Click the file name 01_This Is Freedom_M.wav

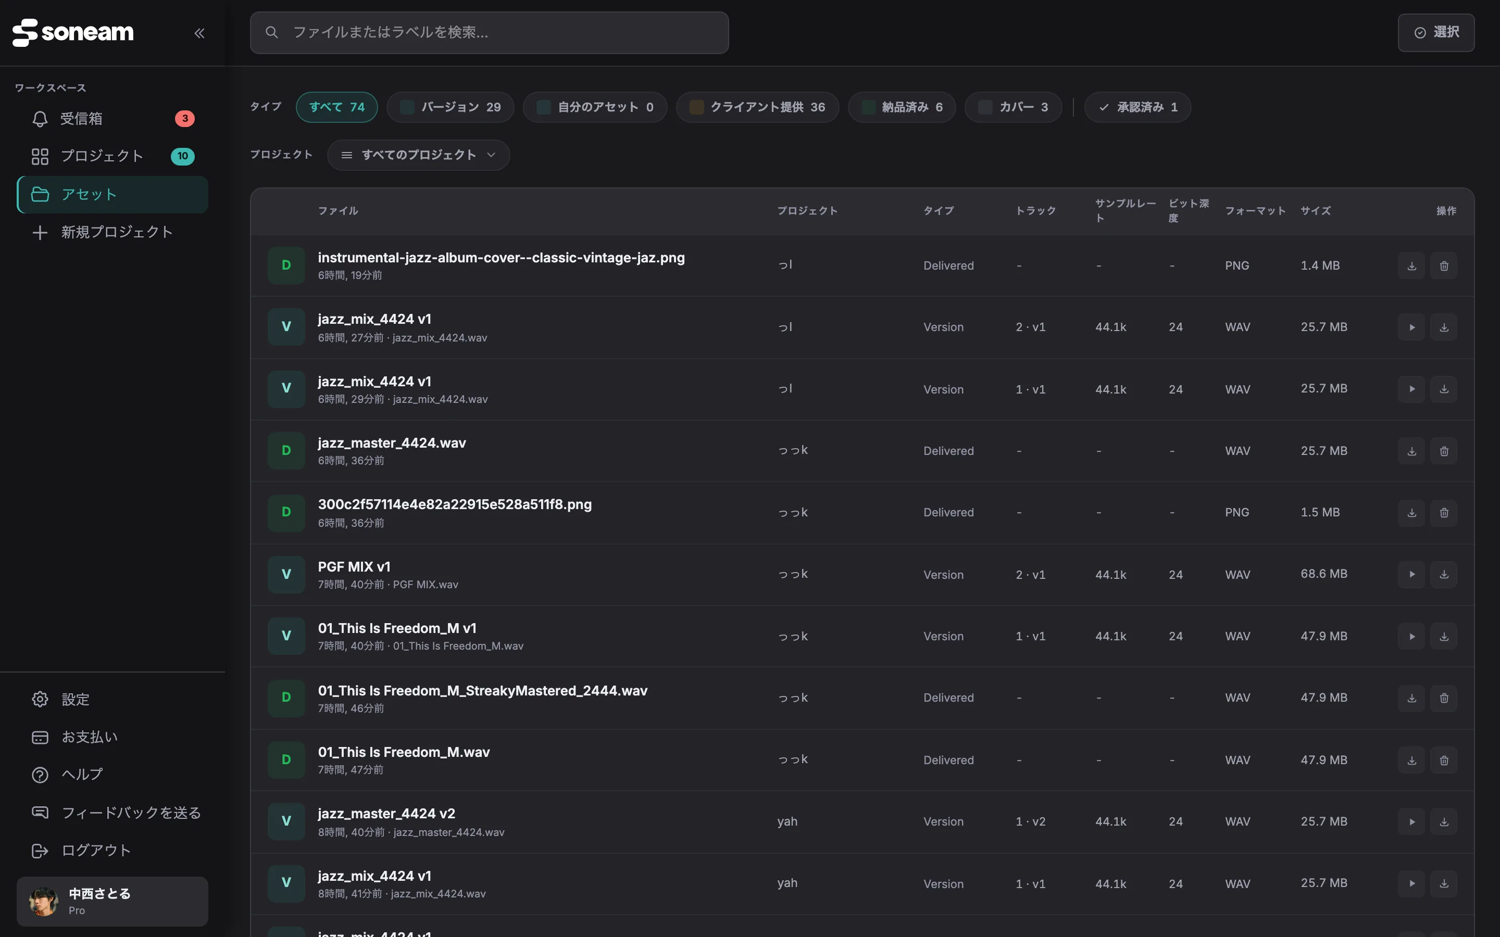(404, 752)
